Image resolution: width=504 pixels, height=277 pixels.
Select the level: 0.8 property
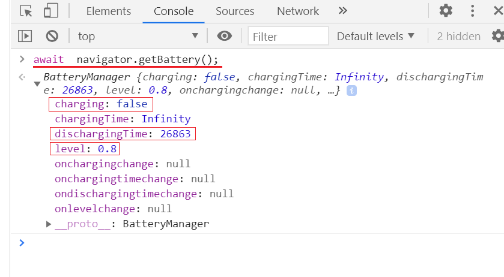[x=85, y=149]
